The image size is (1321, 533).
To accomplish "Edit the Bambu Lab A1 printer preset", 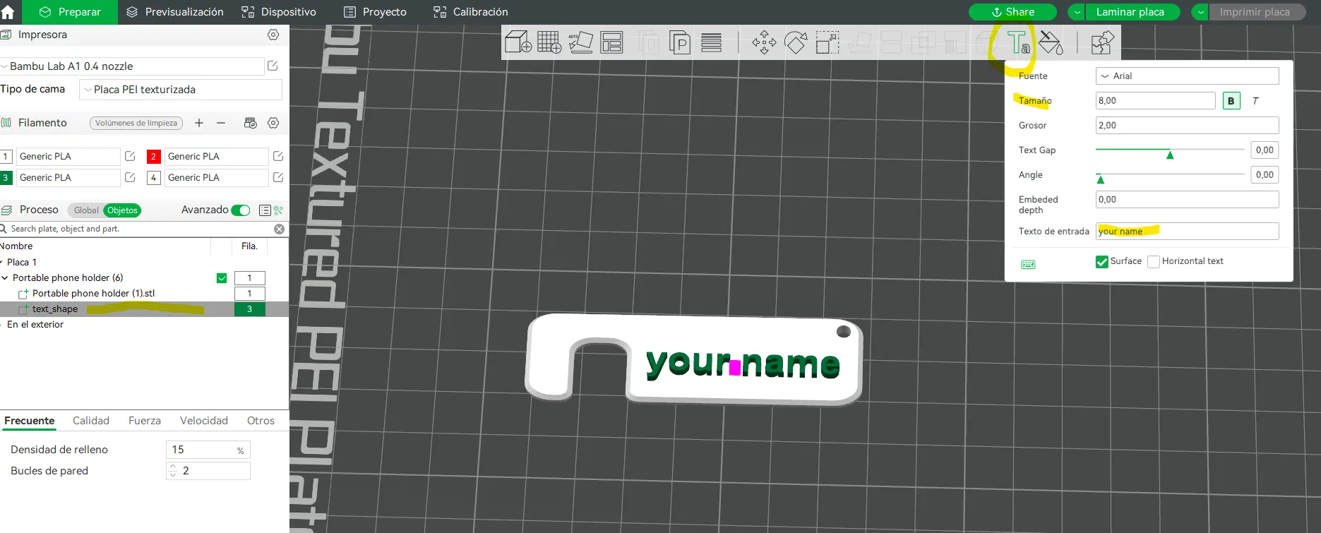I will click(273, 66).
